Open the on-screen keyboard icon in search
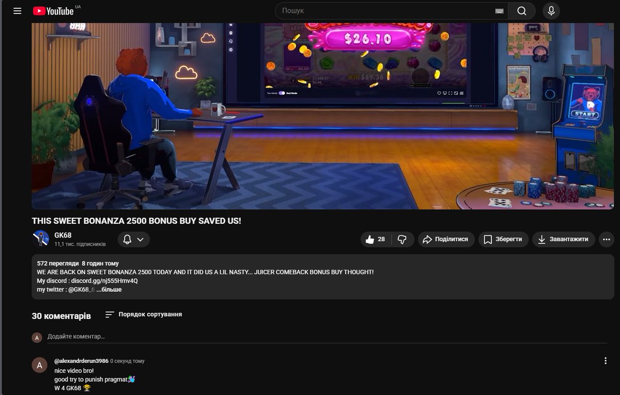The height and width of the screenshot is (395, 620). click(x=499, y=11)
